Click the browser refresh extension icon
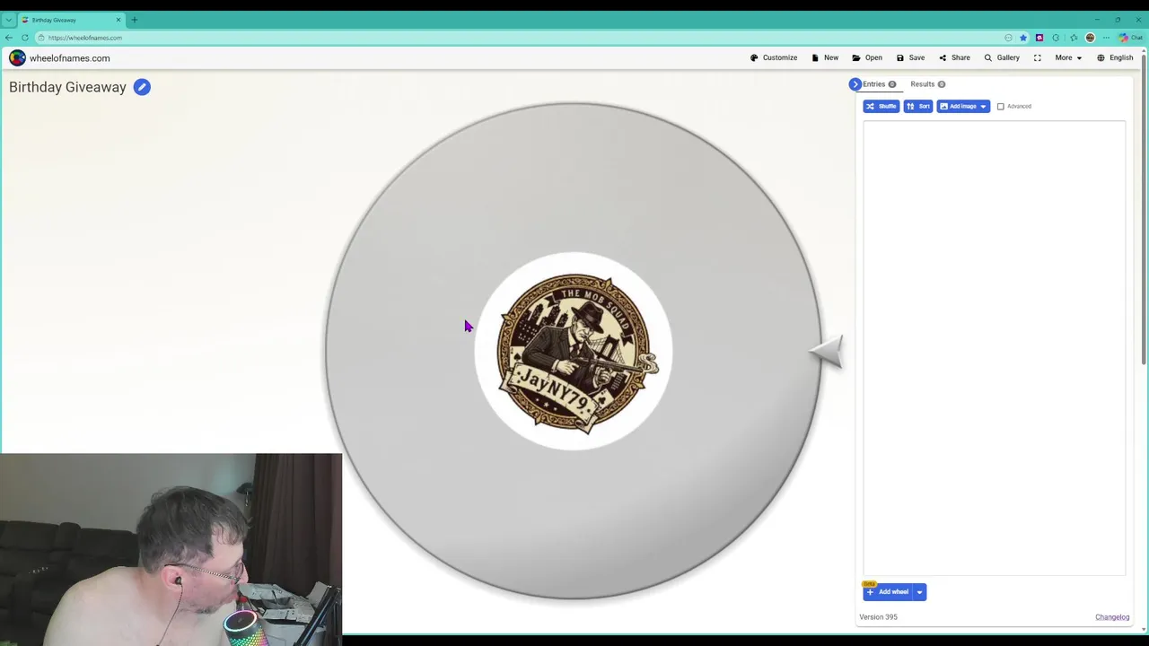1149x646 pixels. 1056,38
